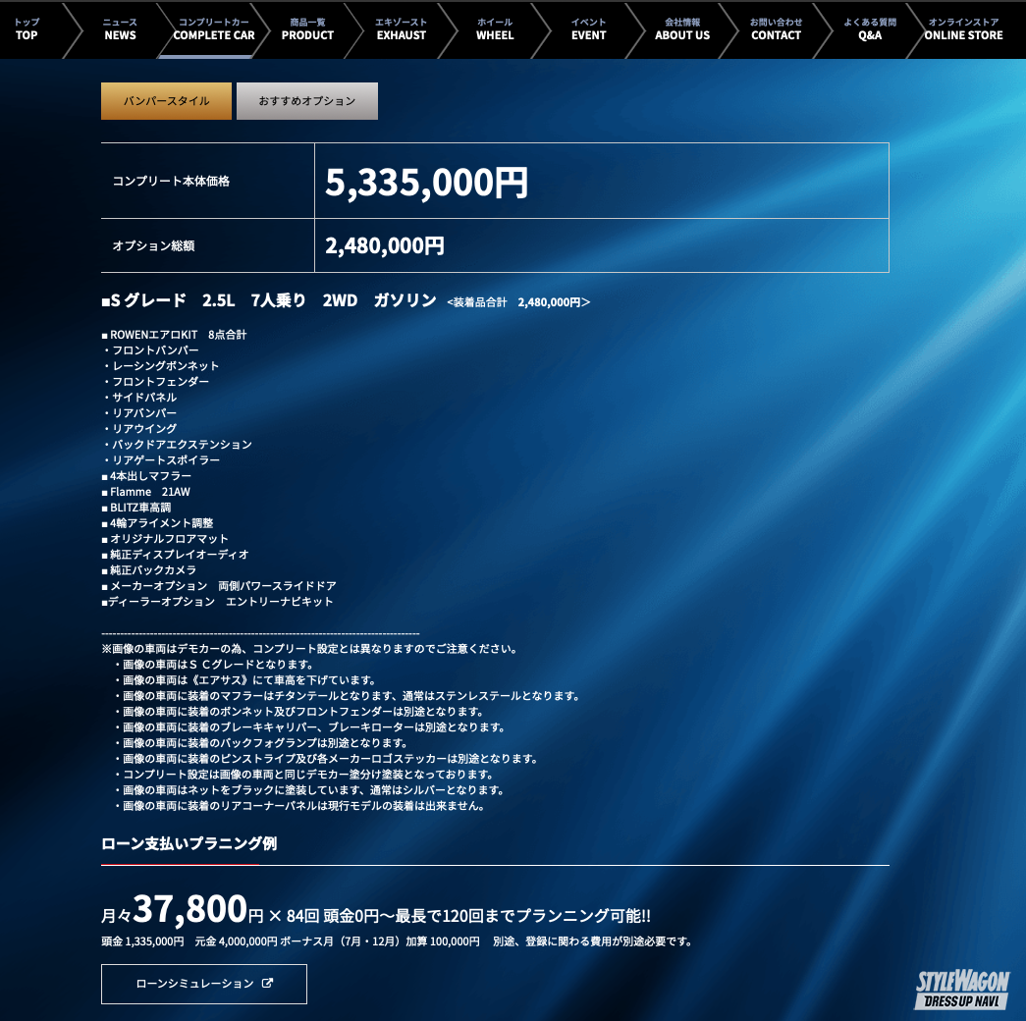Select the おすすめオプション tab

(307, 101)
